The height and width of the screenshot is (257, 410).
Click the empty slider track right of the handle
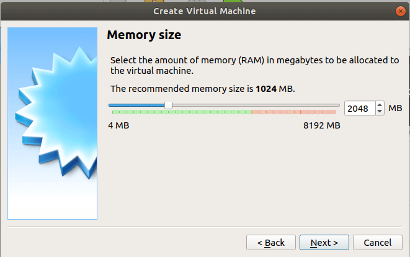click(x=254, y=106)
